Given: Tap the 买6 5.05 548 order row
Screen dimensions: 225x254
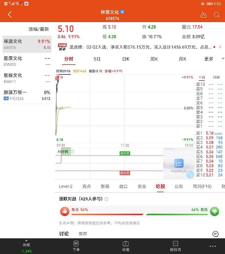Looking at the screenshot, I should 209,157.
